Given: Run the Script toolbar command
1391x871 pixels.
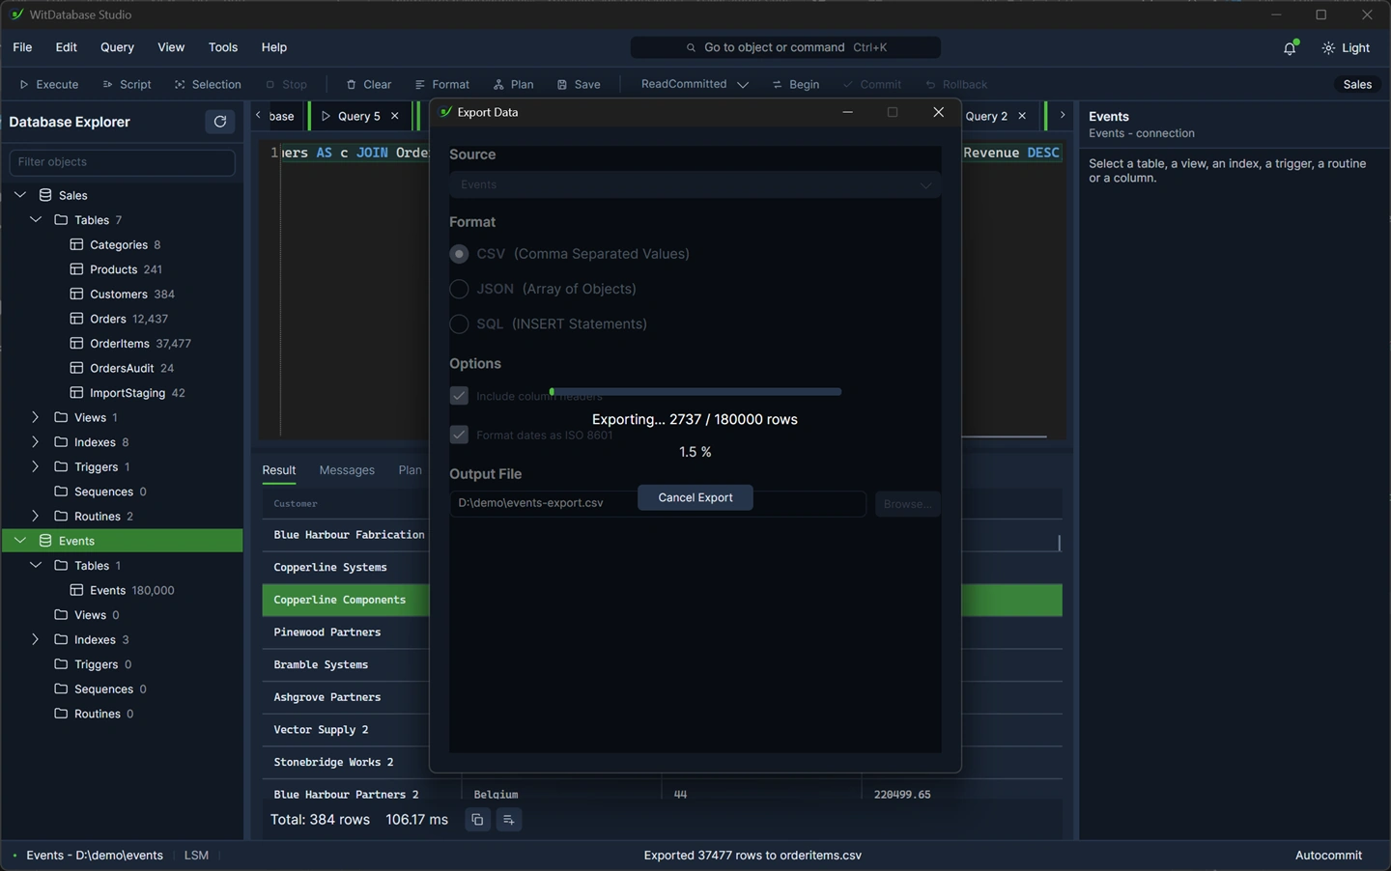Looking at the screenshot, I should (127, 84).
